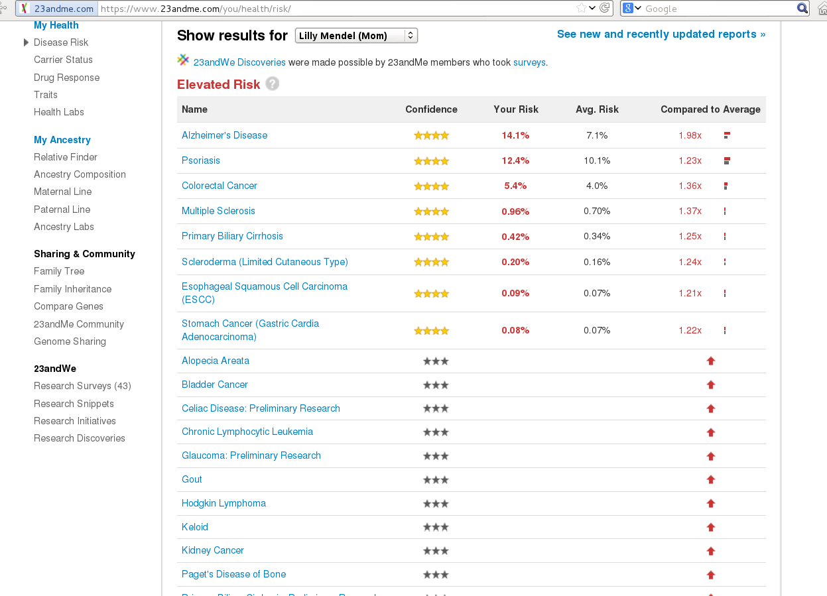Expand the Disease Risk triangle in sidebar
The width and height of the screenshot is (827, 596).
27,42
